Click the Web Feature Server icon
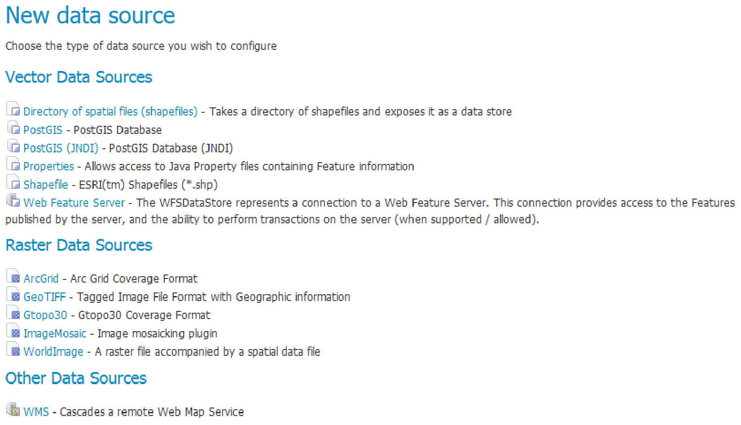Viewport: 741px width, 425px height. tap(13, 201)
